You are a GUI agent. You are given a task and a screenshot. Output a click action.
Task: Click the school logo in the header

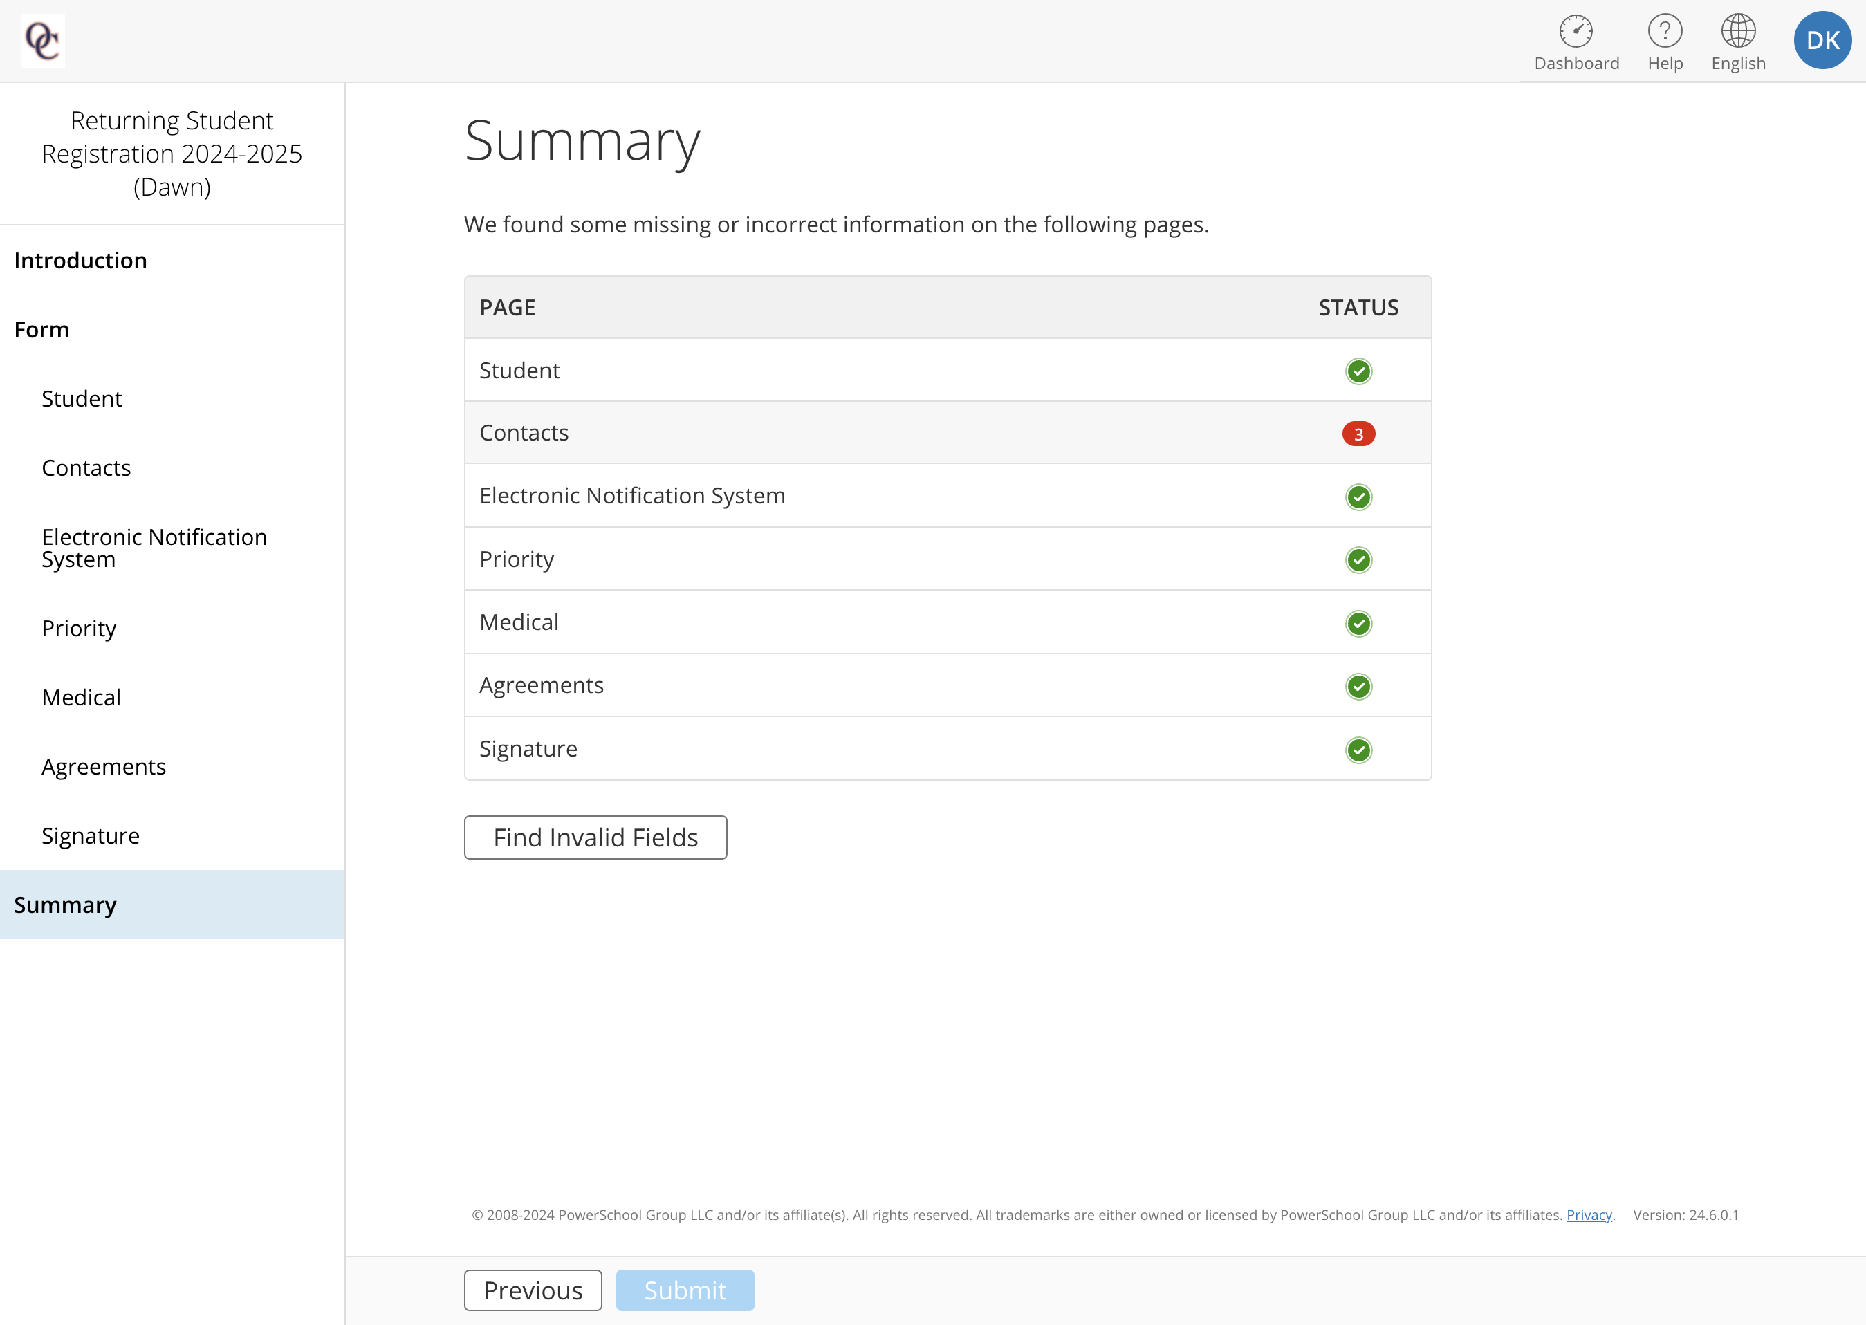coord(42,41)
